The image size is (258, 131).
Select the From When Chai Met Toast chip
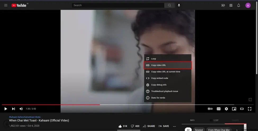click(x=220, y=130)
